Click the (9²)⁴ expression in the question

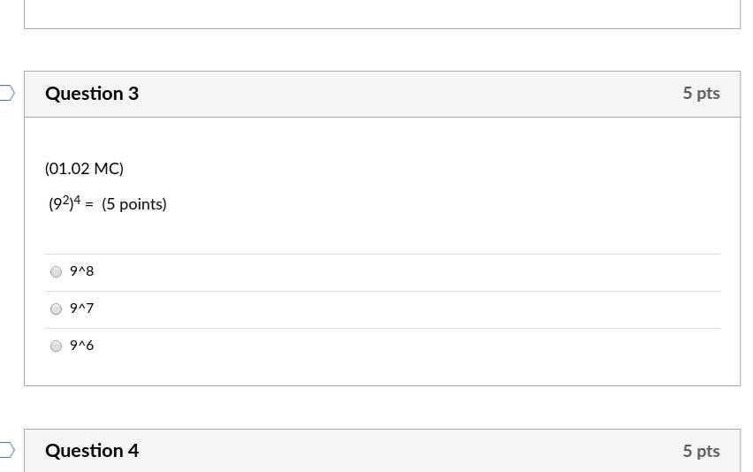tap(65, 203)
